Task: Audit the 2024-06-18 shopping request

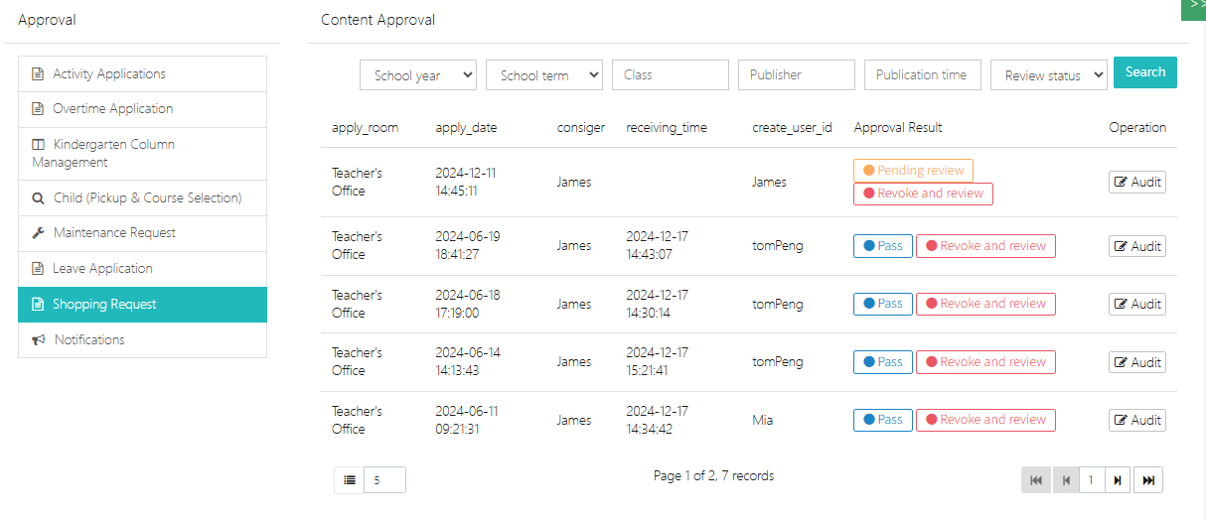Action: 1137,305
